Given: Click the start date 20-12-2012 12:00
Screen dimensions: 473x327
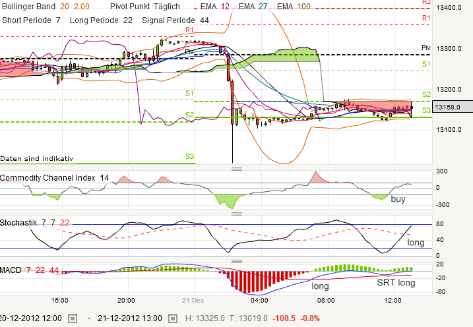Looking at the screenshot, I should coord(31,318).
